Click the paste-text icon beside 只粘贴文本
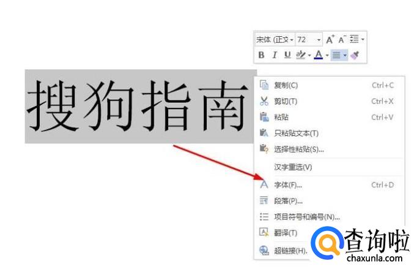This screenshot has width=417, height=277. 264,133
